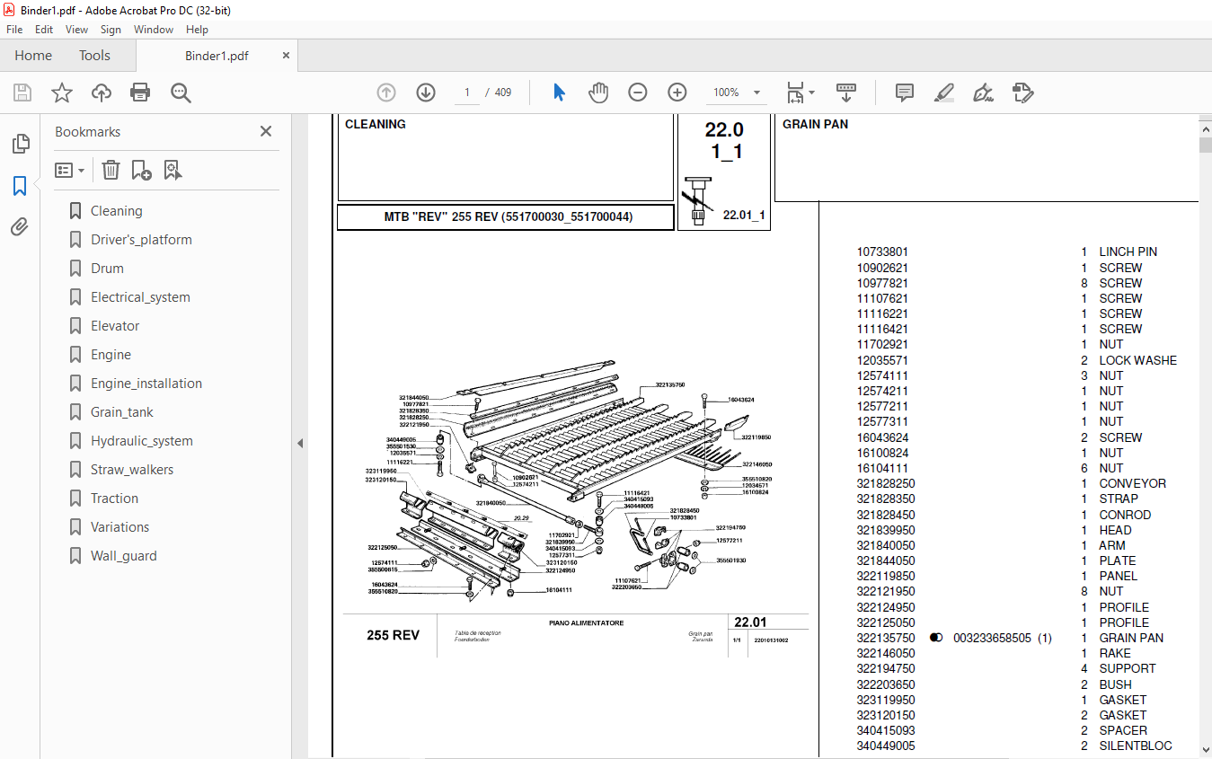Activate the Hand pan tool

(598, 93)
